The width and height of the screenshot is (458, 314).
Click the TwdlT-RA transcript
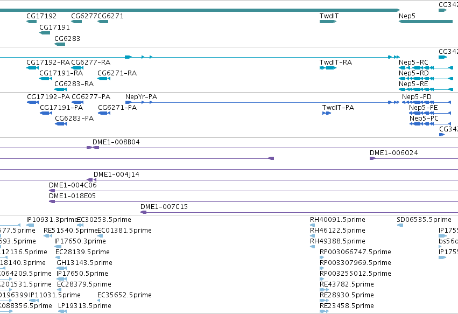[328, 68]
